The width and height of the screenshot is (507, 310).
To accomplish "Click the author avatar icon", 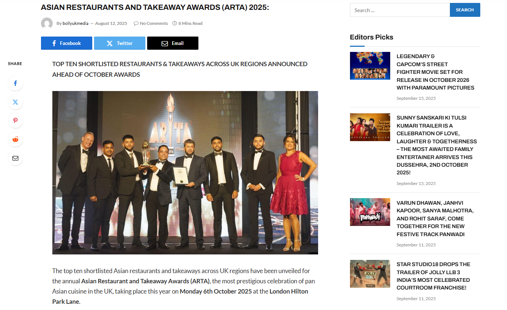I will 47,23.
